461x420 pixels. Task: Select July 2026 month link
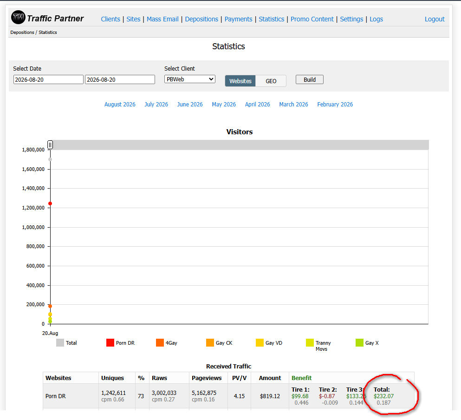pos(156,104)
